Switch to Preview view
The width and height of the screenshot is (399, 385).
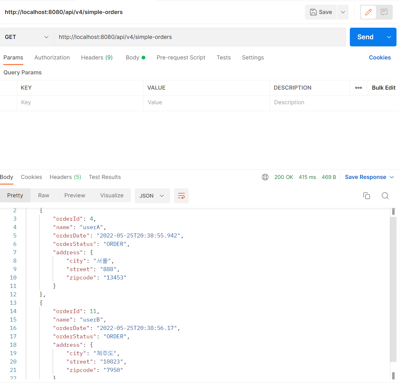tap(75, 195)
